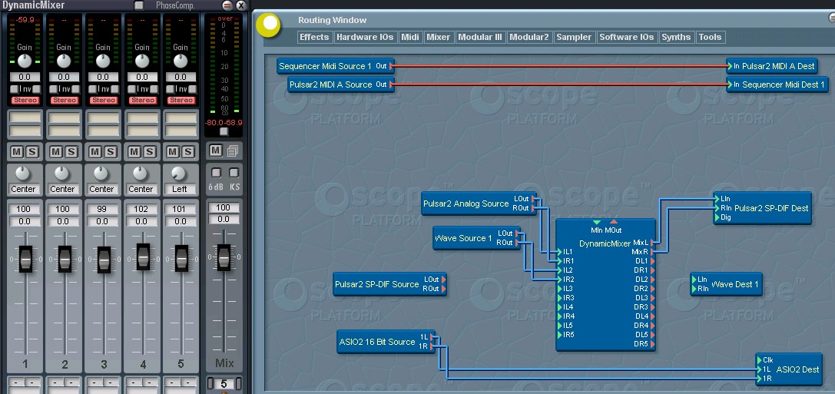The width and height of the screenshot is (835, 394).
Task: Solo channel 5 with S button
Action: click(188, 152)
